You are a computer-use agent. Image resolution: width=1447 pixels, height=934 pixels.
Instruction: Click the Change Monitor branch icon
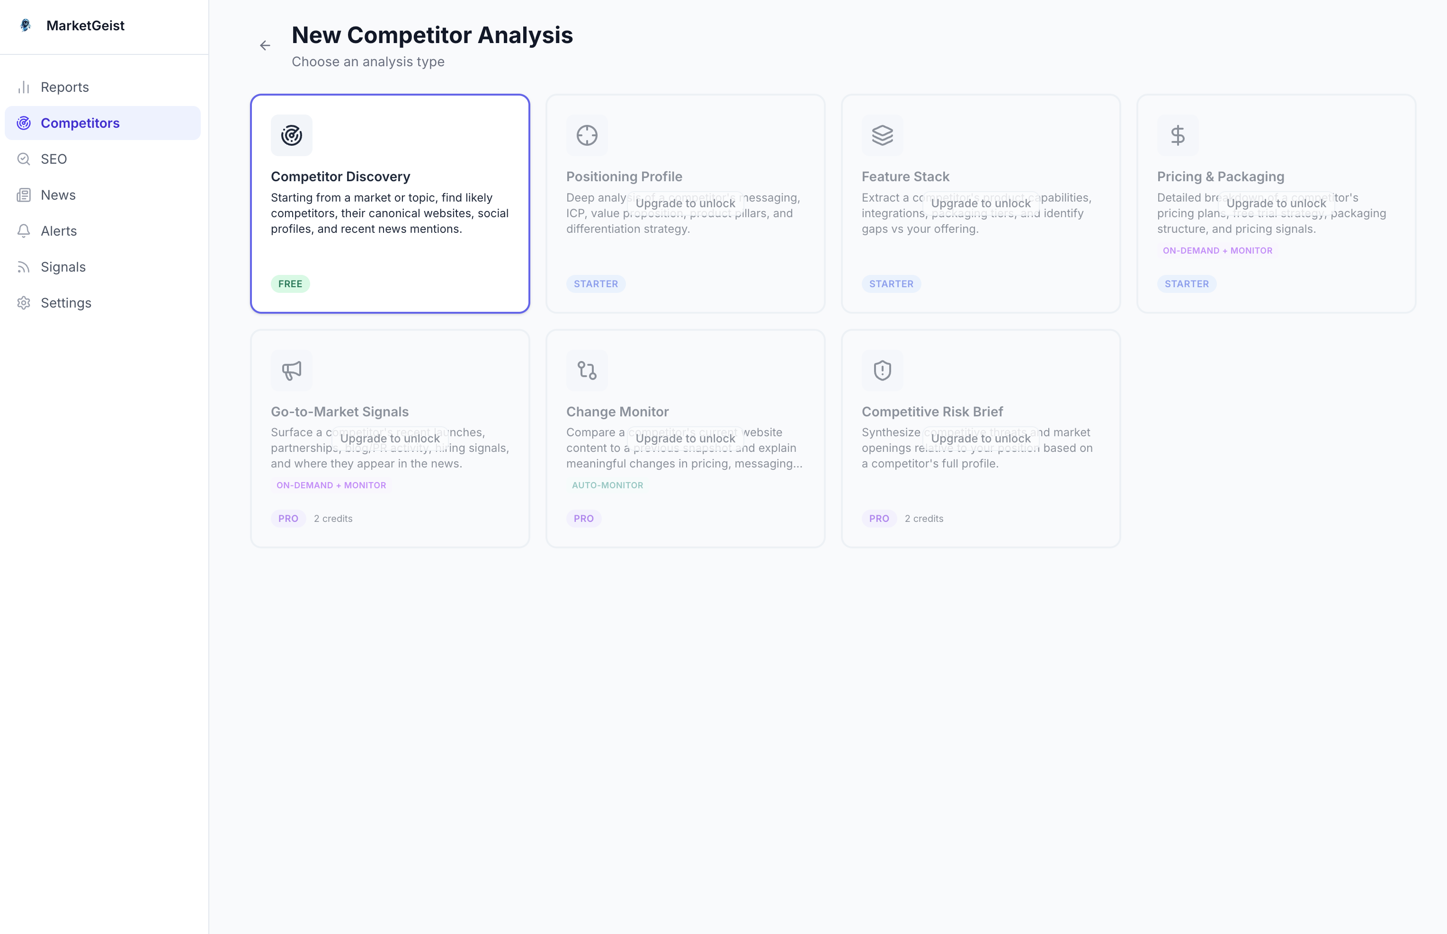coord(587,370)
